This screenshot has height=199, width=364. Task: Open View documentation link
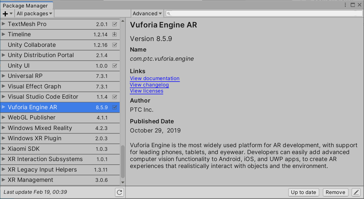pos(155,78)
